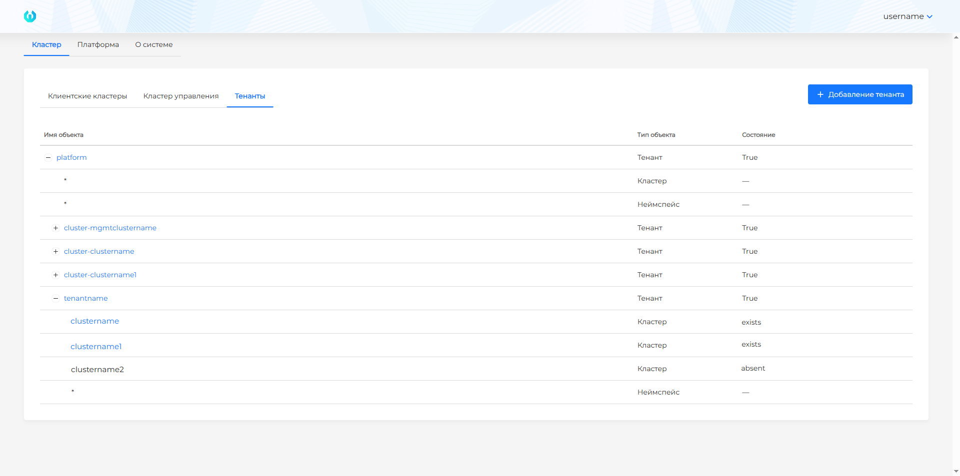This screenshot has height=476, width=960.
Task: Select the Кластер top tab
Action: coord(46,44)
